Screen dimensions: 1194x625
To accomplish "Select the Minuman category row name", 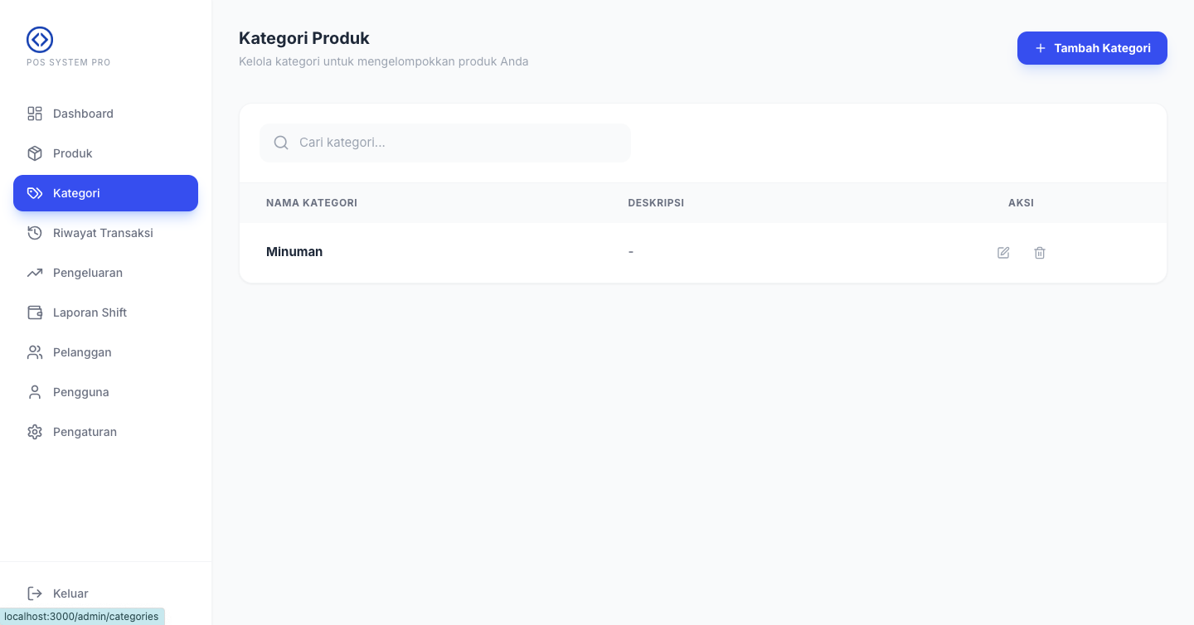I will [294, 252].
